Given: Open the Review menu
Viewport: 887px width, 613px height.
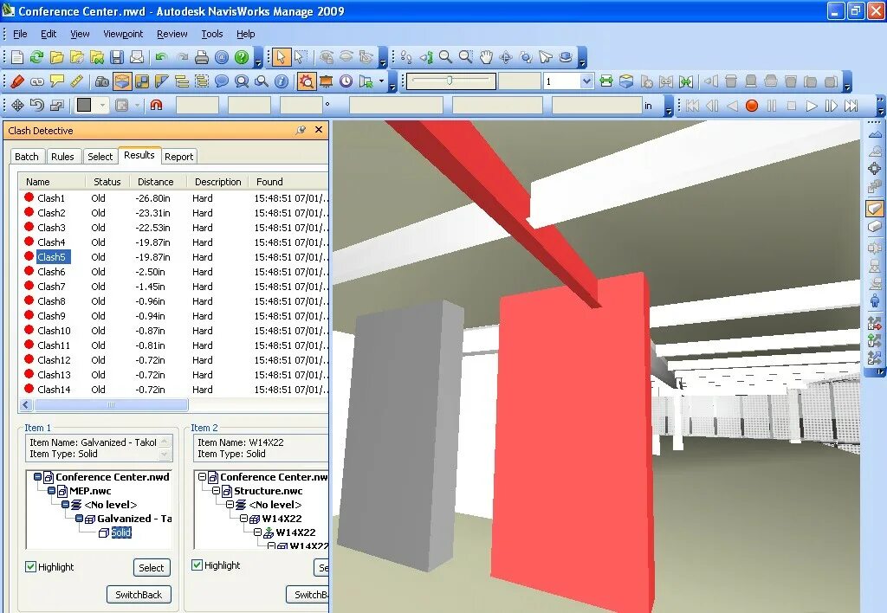Looking at the screenshot, I should pyautogui.click(x=172, y=34).
